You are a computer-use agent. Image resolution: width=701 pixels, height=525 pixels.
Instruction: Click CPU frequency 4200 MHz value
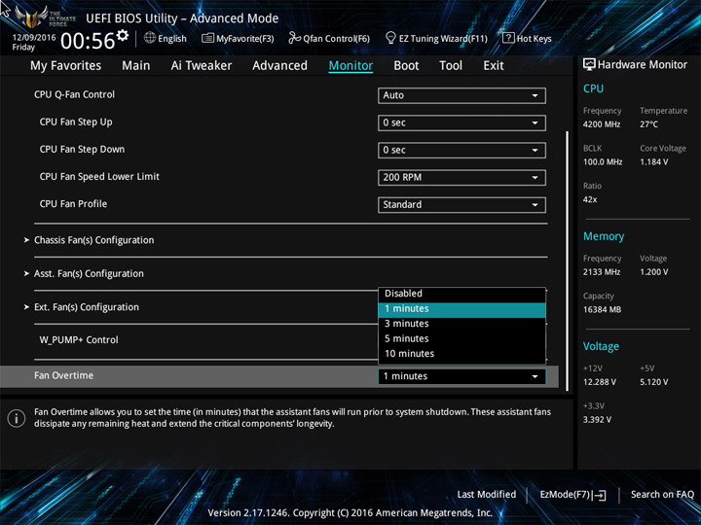coord(602,124)
